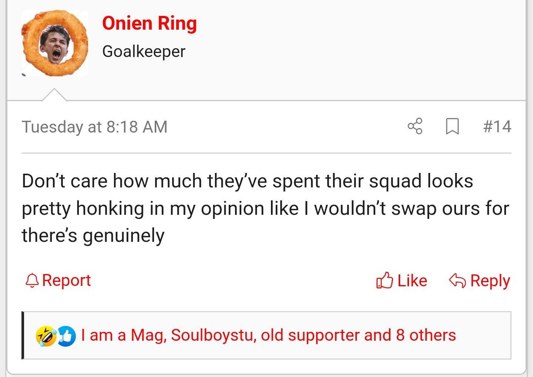Open post number #14 permalink
The image size is (533, 377).
coord(497,127)
